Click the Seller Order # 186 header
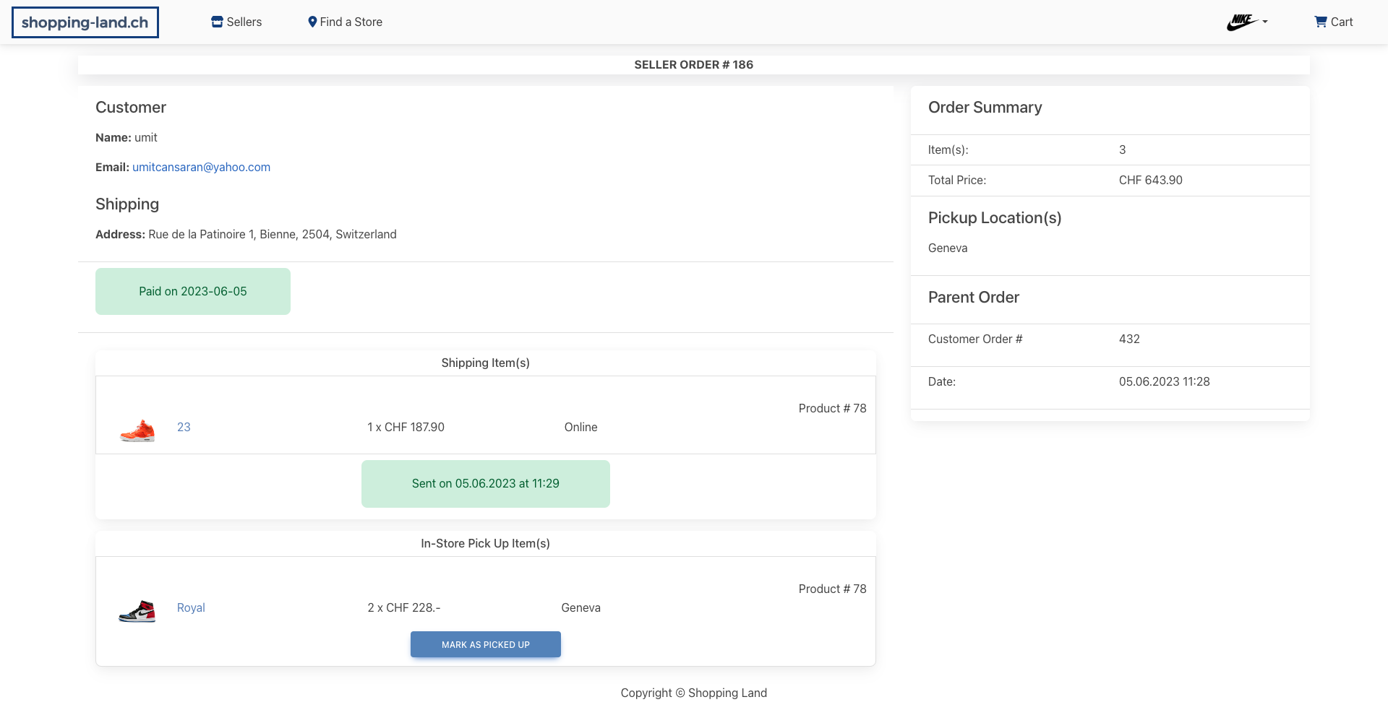Viewport: 1388px width, 723px height. [693, 64]
